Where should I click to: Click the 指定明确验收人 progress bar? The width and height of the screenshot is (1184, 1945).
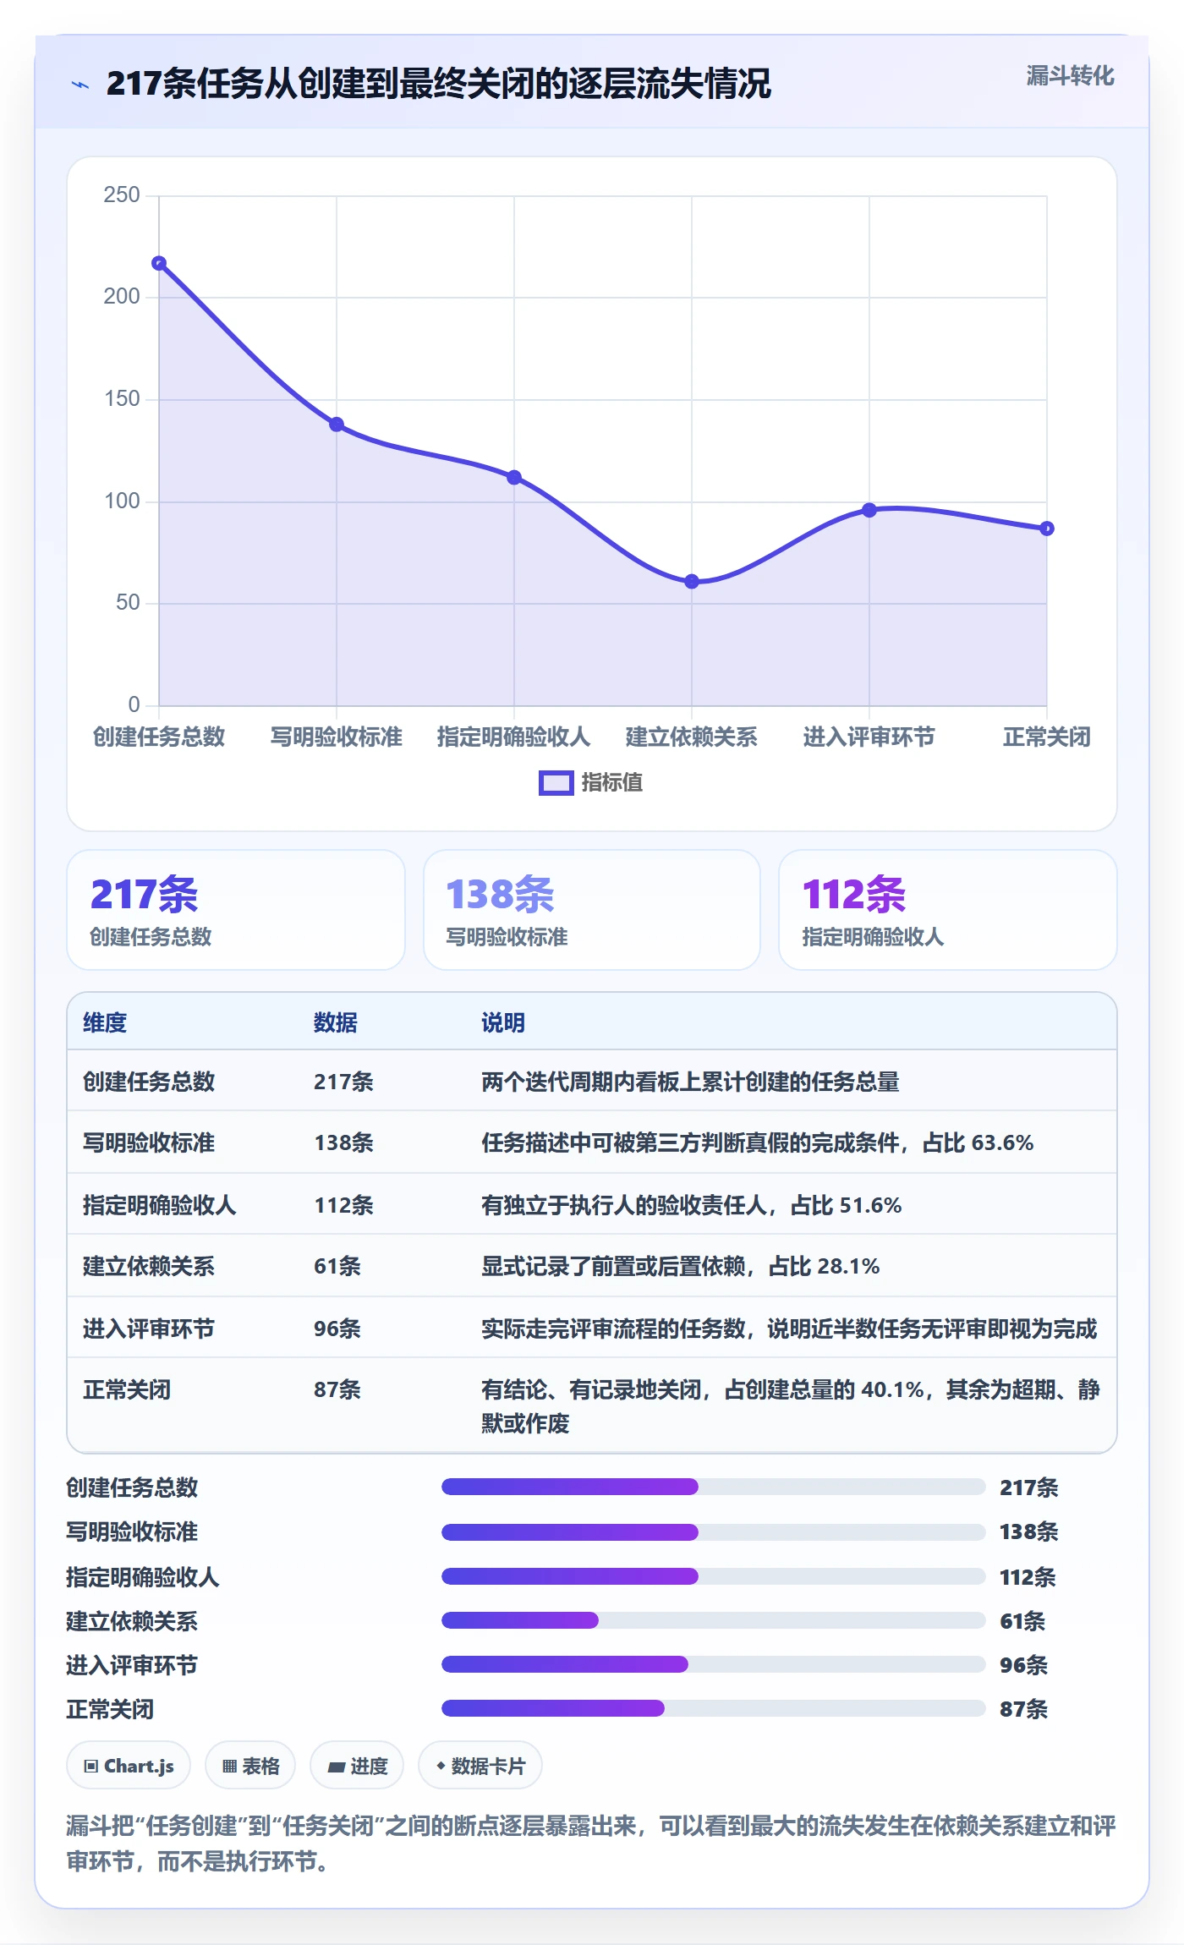point(713,1576)
